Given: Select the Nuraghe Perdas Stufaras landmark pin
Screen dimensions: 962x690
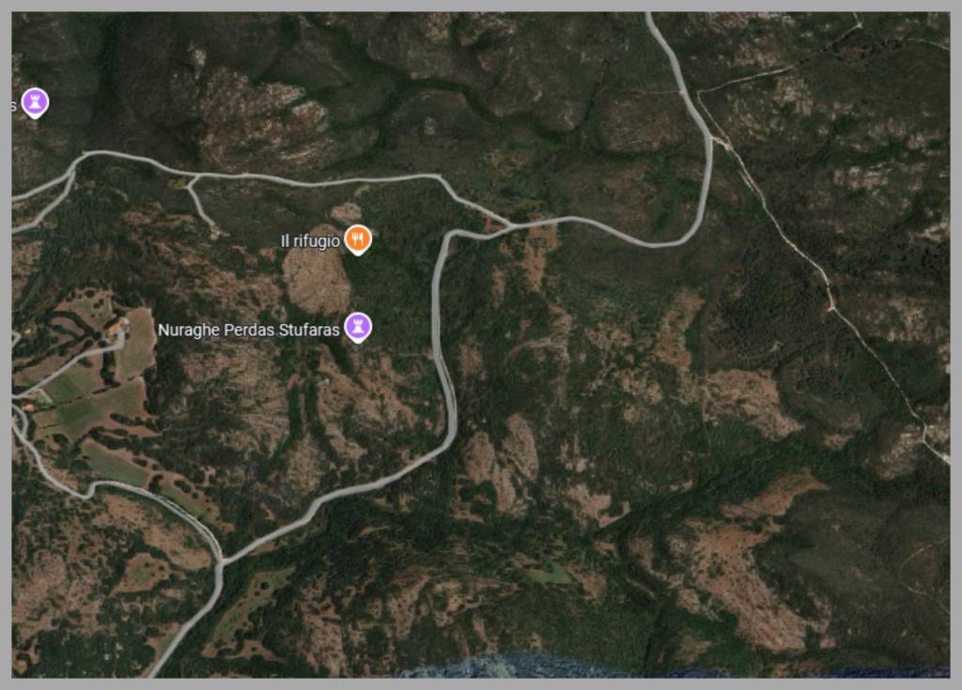Looking at the screenshot, I should tap(358, 327).
